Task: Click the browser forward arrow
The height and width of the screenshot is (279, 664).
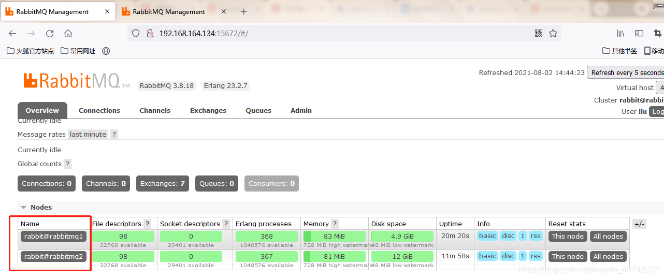Action: pyautogui.click(x=31, y=33)
